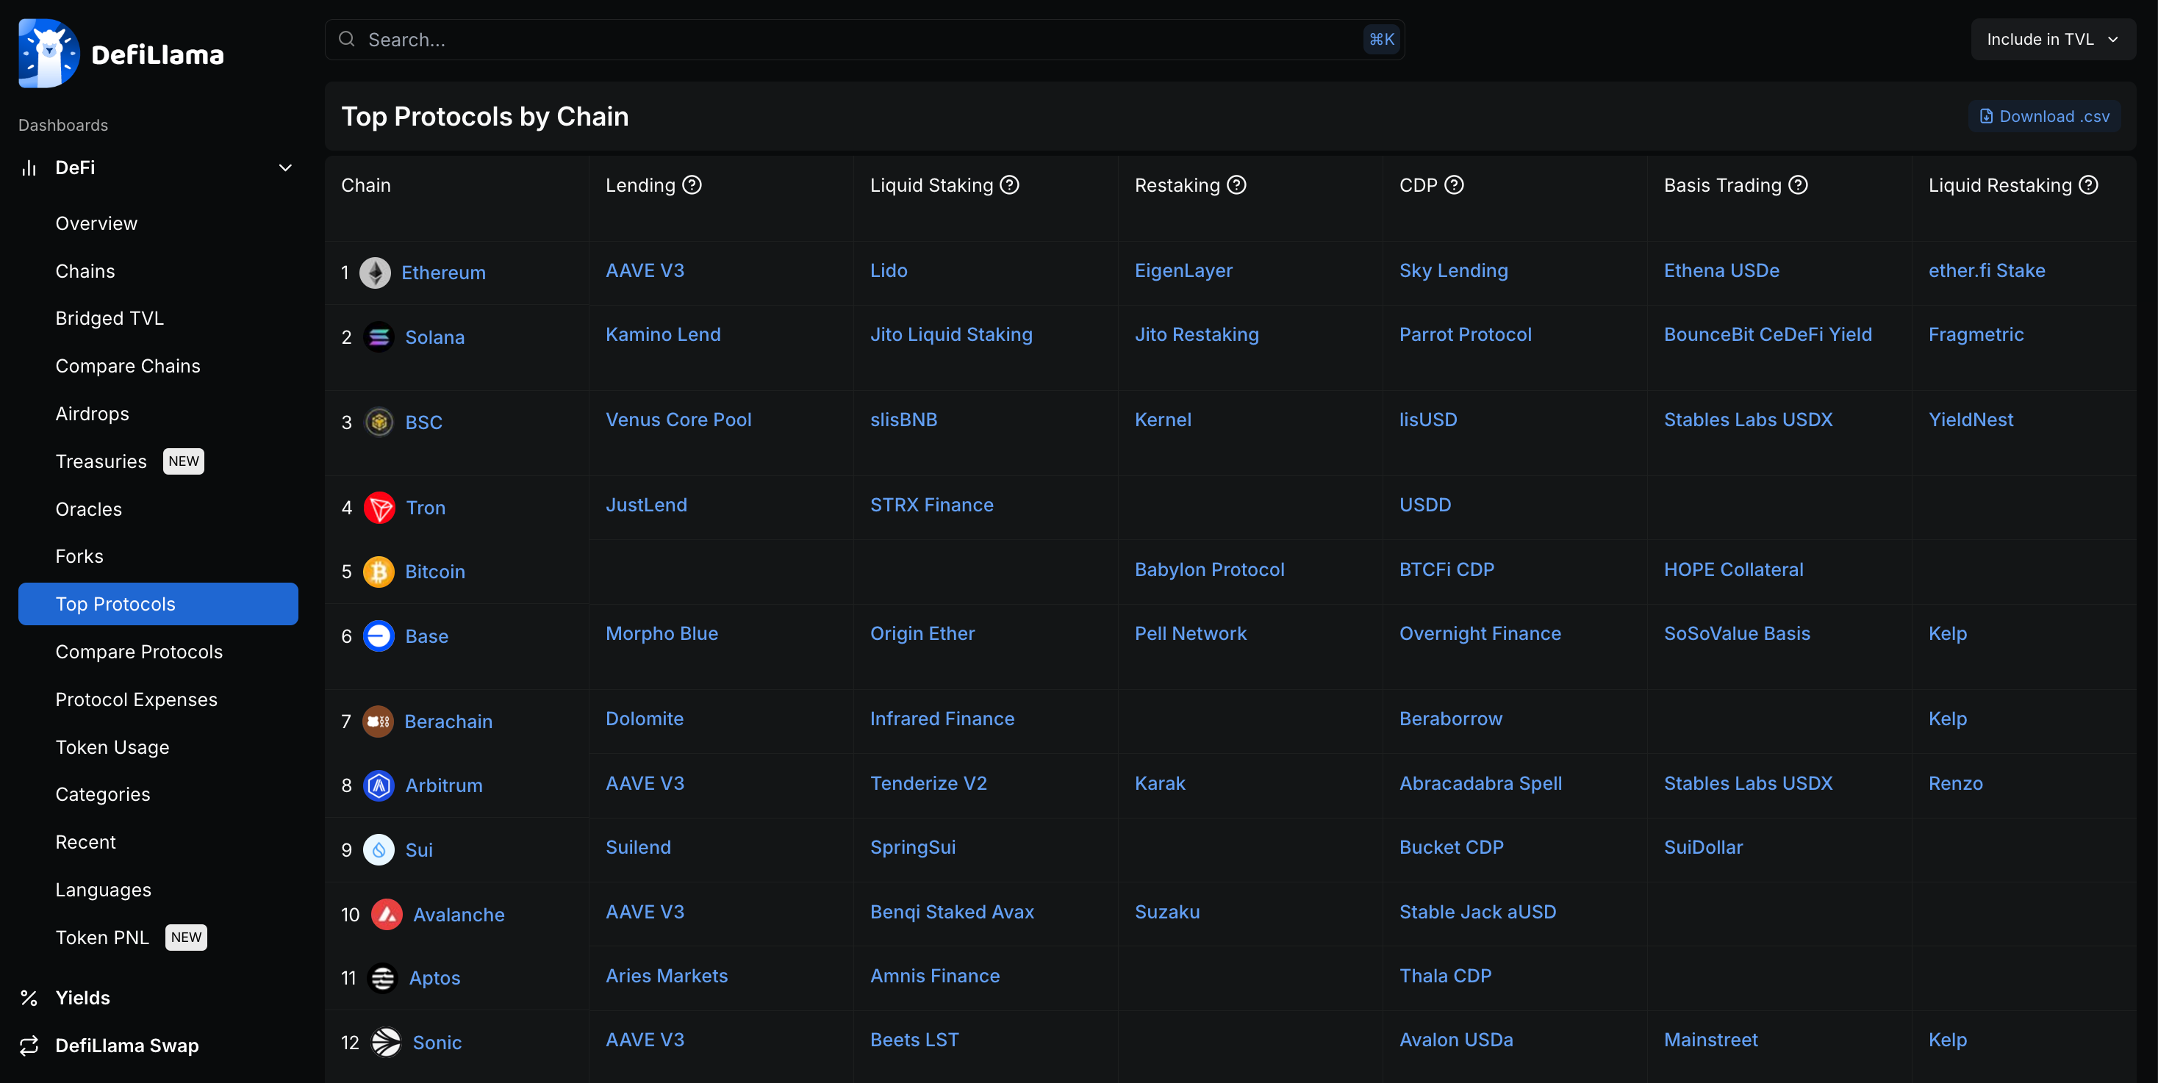Image resolution: width=2158 pixels, height=1083 pixels.
Task: Click the Chain column header
Action: 366,185
